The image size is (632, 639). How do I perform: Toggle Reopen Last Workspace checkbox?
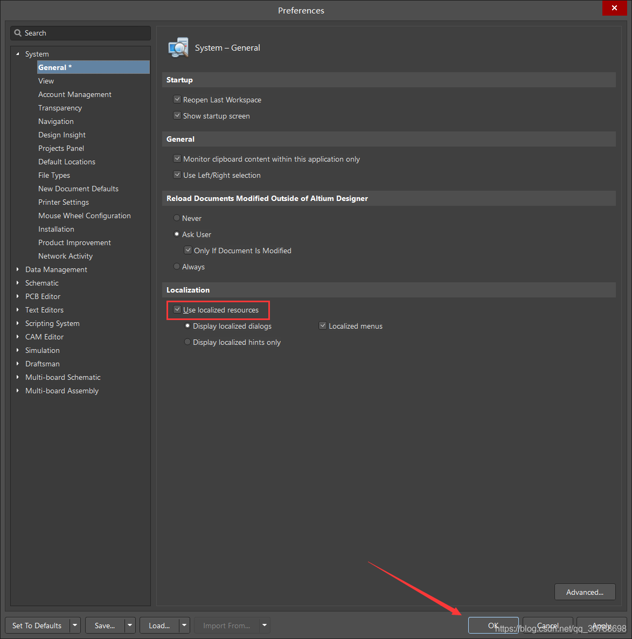(x=177, y=100)
